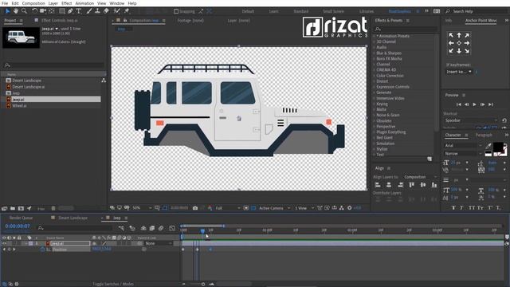The image size is (510, 287).
Task: Open the File menu
Action: tap(5, 3)
